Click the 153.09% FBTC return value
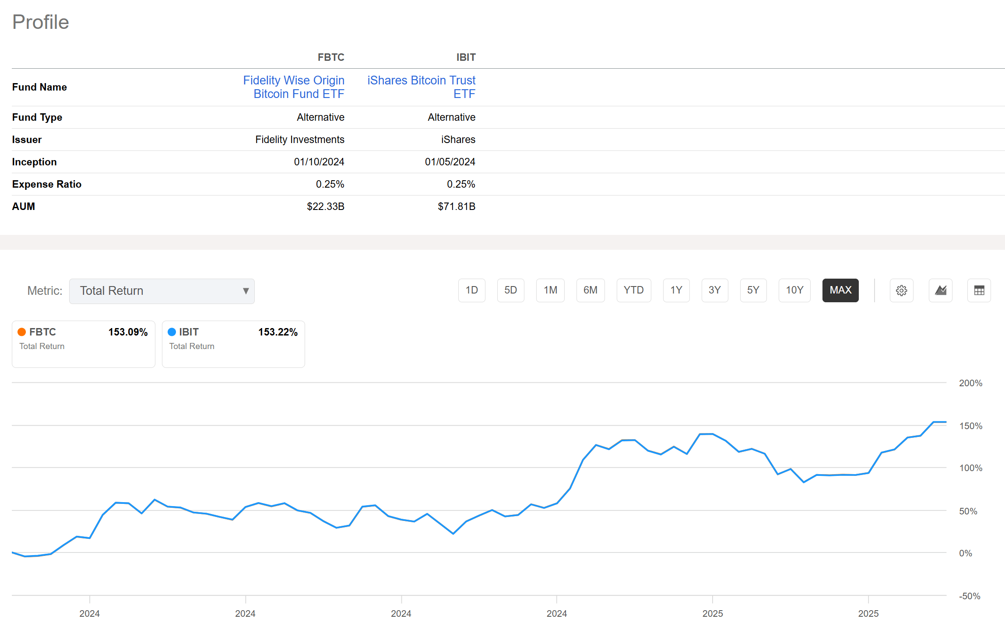 coord(128,332)
